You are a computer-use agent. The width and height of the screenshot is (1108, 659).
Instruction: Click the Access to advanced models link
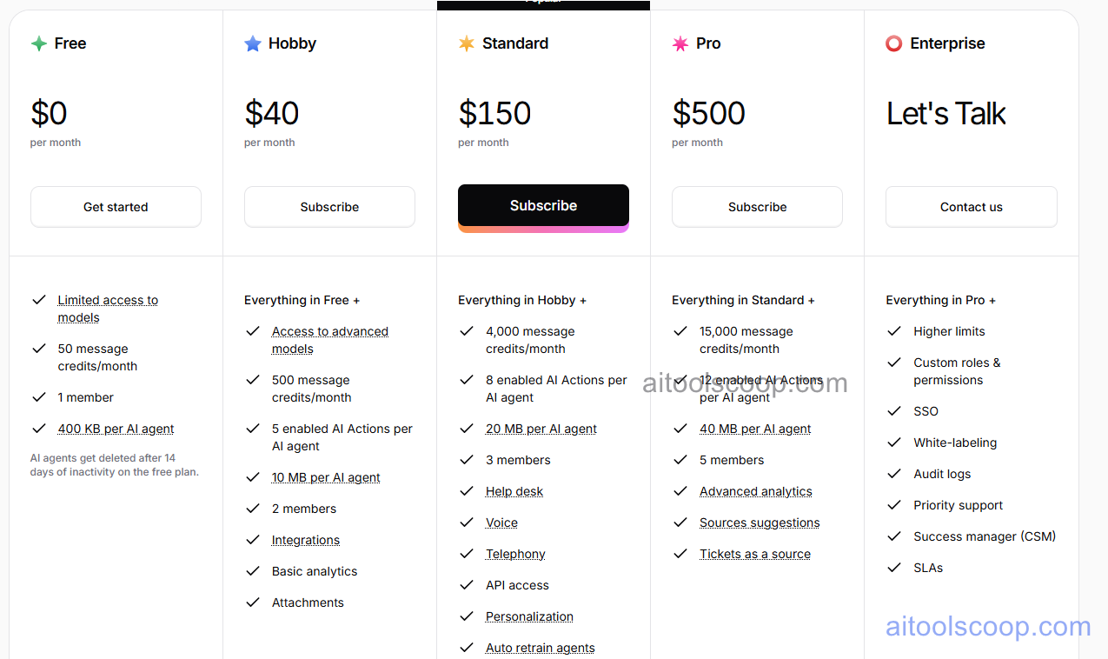tap(330, 330)
